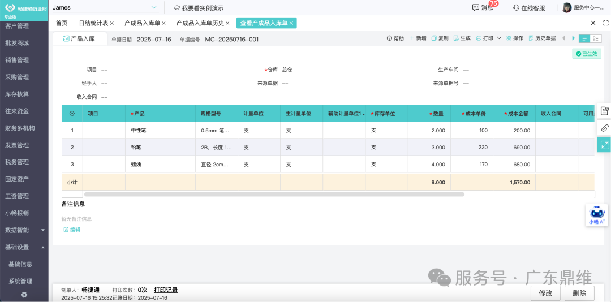Add a new document with 新增
This screenshot has width=611, height=302.
418,38
